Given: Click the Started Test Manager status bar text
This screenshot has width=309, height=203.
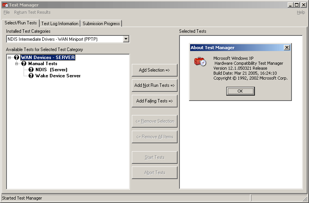Looking at the screenshot, I should click(x=22, y=198).
